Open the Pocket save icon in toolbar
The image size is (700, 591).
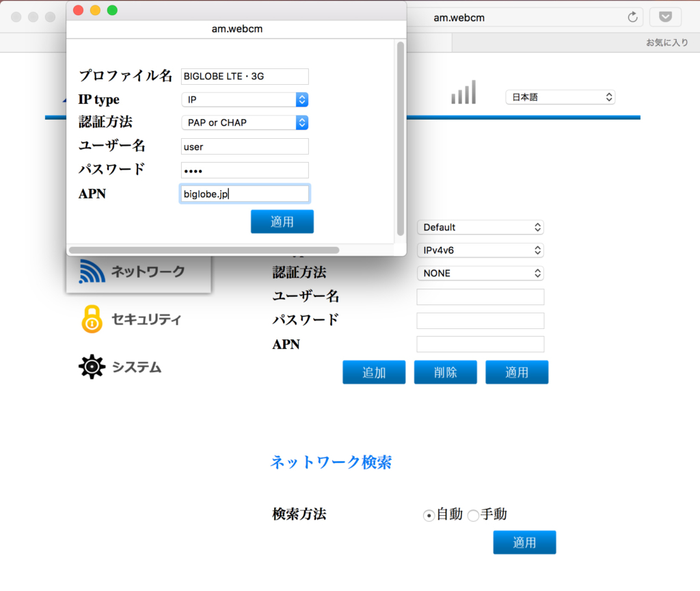[x=665, y=17]
